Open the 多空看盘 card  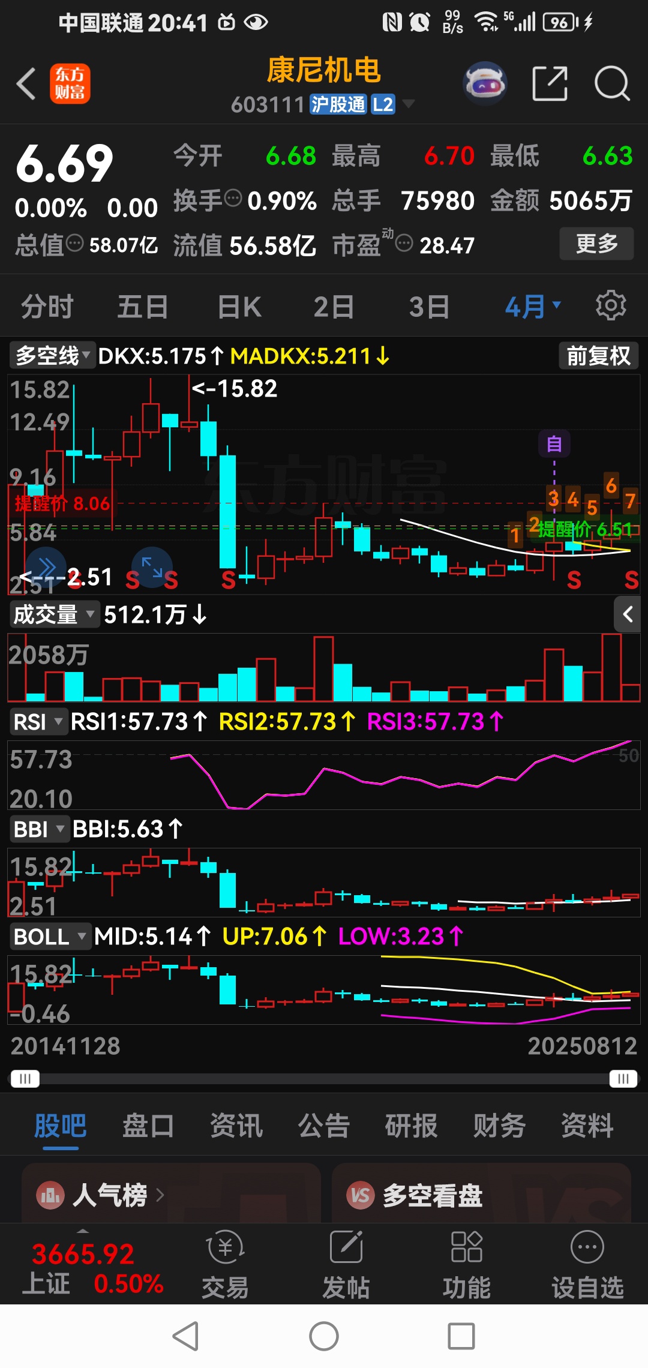(481, 1193)
